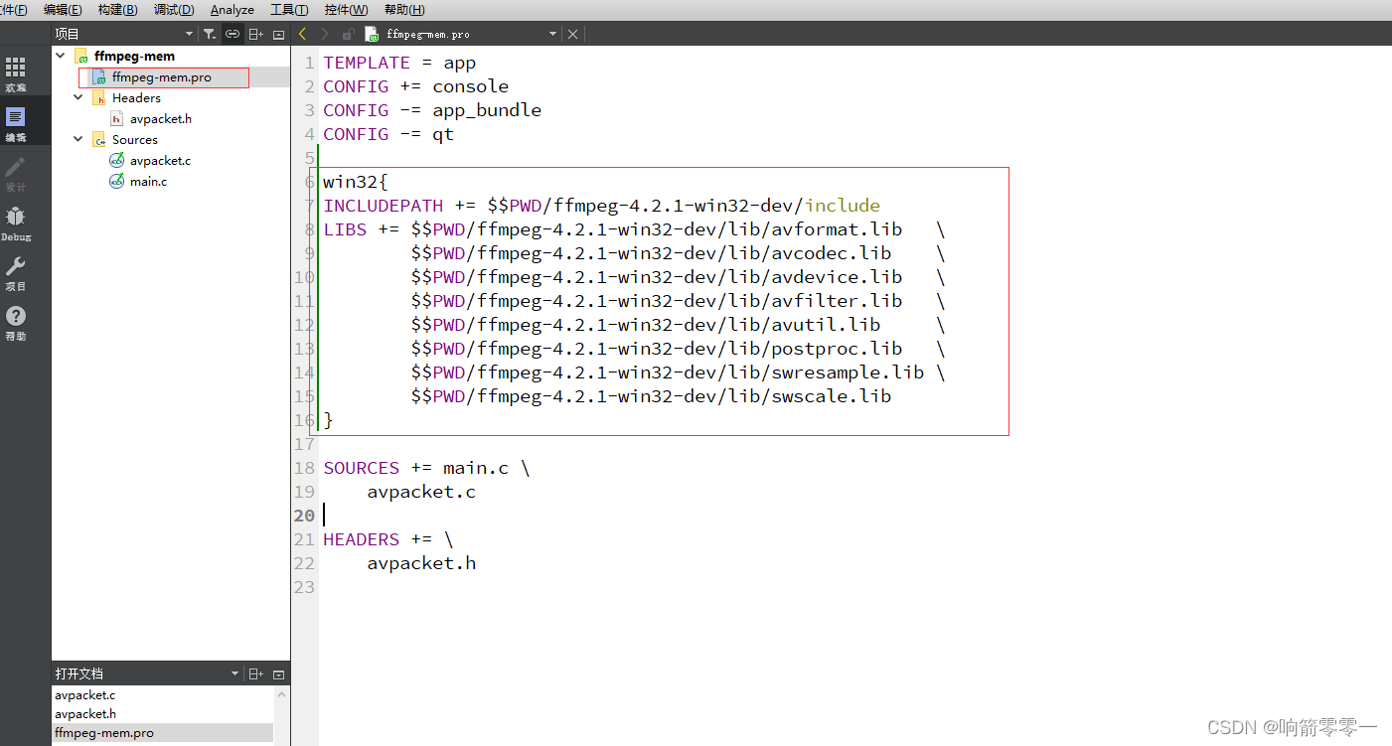Click the swscale.lib line
The width and height of the screenshot is (1392, 746).
click(x=651, y=396)
